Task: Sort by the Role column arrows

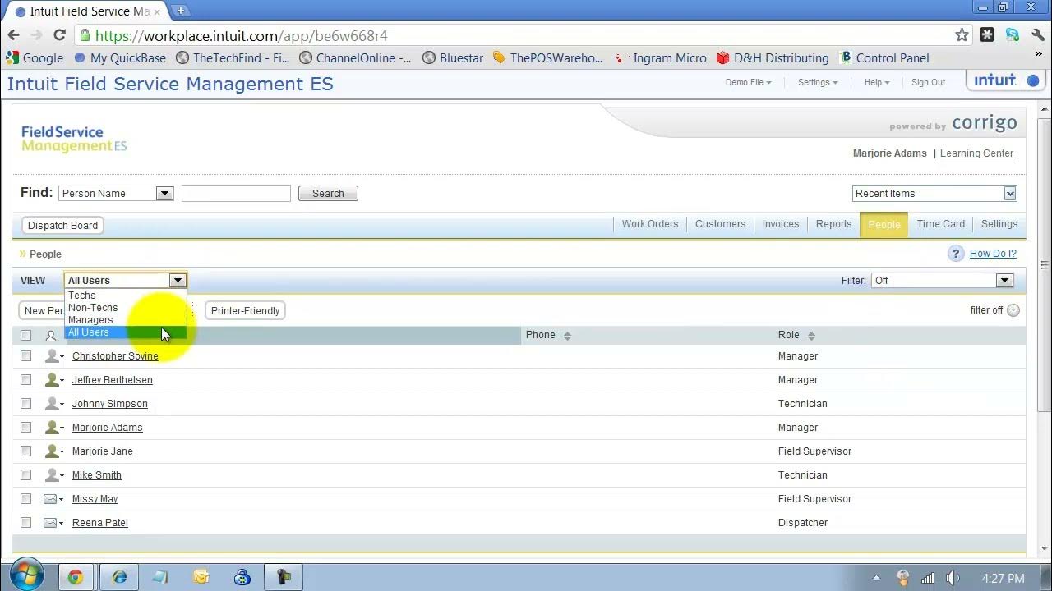Action: tap(811, 336)
